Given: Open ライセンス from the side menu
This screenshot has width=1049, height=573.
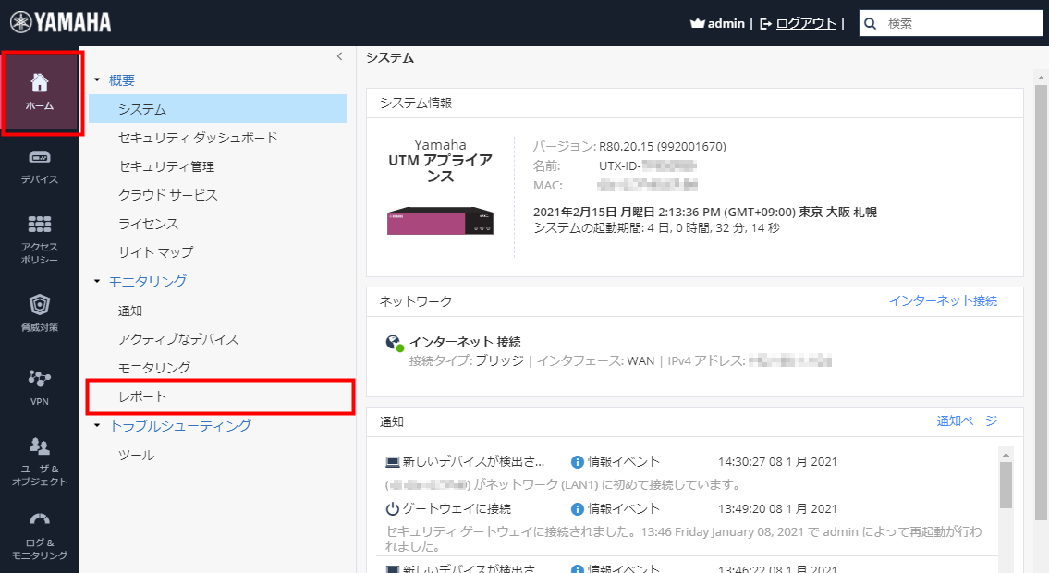Looking at the screenshot, I should pos(148,224).
